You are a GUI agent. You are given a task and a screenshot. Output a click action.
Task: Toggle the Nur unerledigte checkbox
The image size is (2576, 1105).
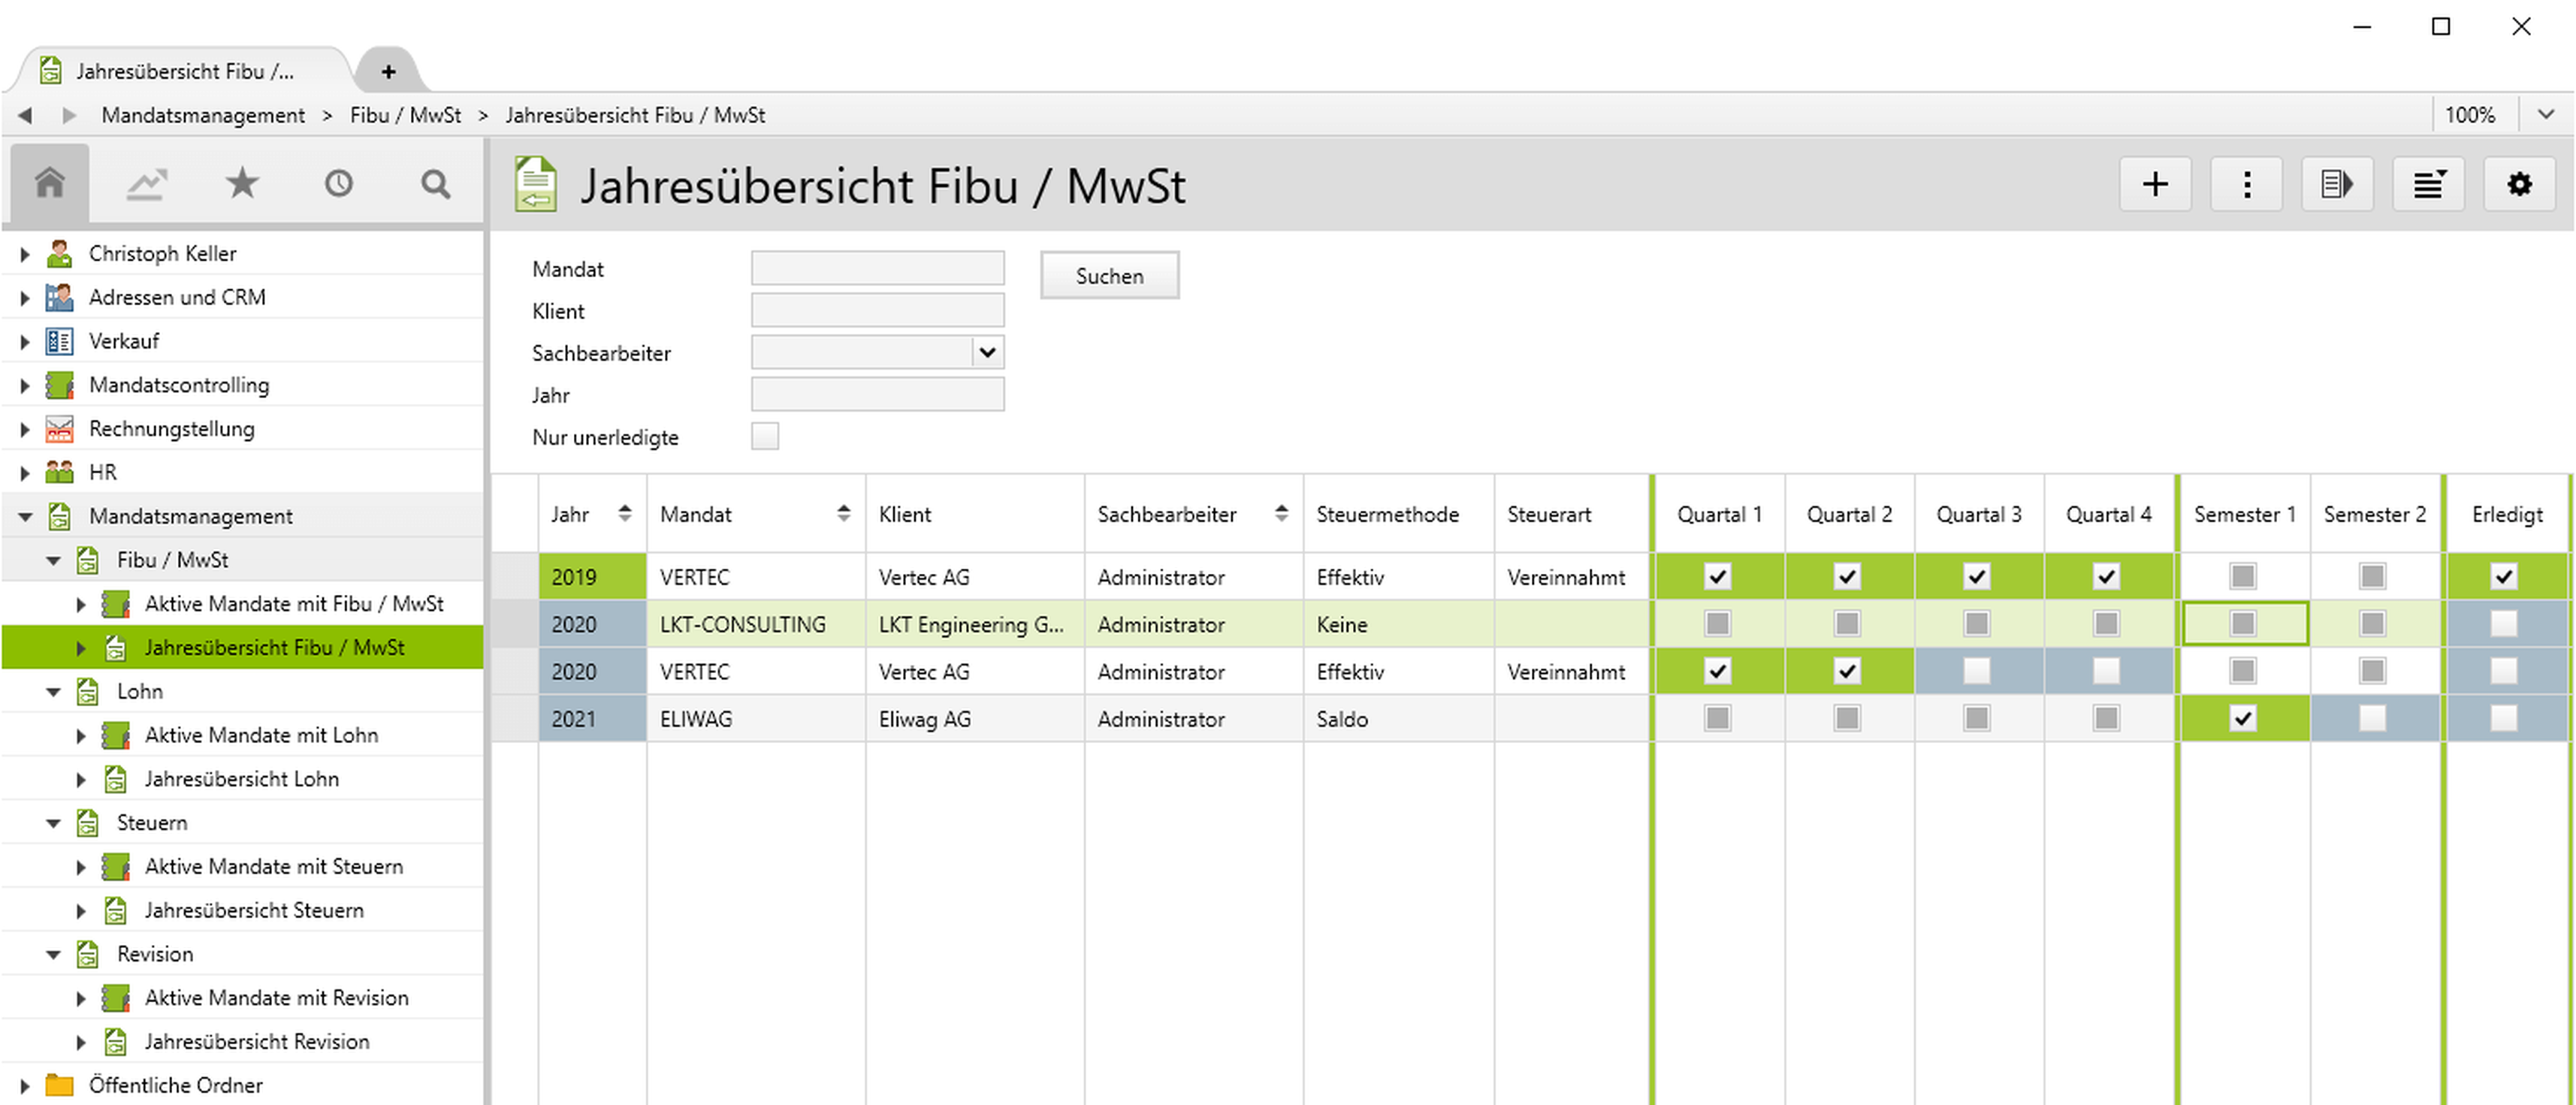click(765, 437)
